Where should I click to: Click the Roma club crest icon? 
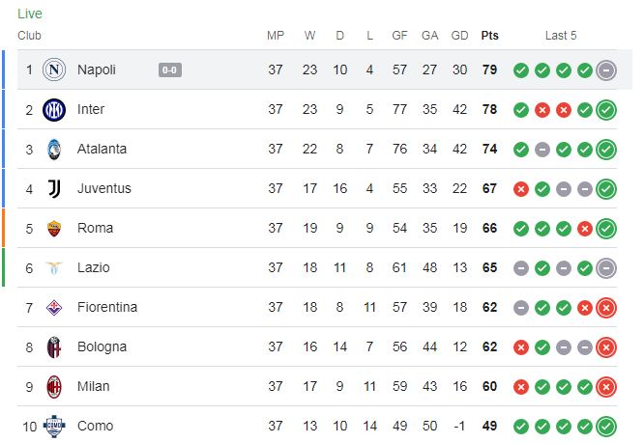(x=54, y=228)
